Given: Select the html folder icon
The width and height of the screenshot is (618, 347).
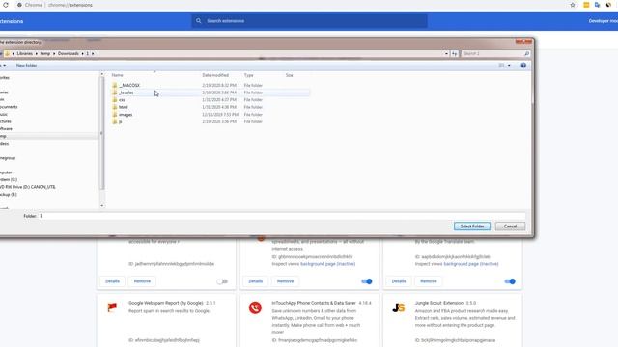Looking at the screenshot, I should pos(115,107).
